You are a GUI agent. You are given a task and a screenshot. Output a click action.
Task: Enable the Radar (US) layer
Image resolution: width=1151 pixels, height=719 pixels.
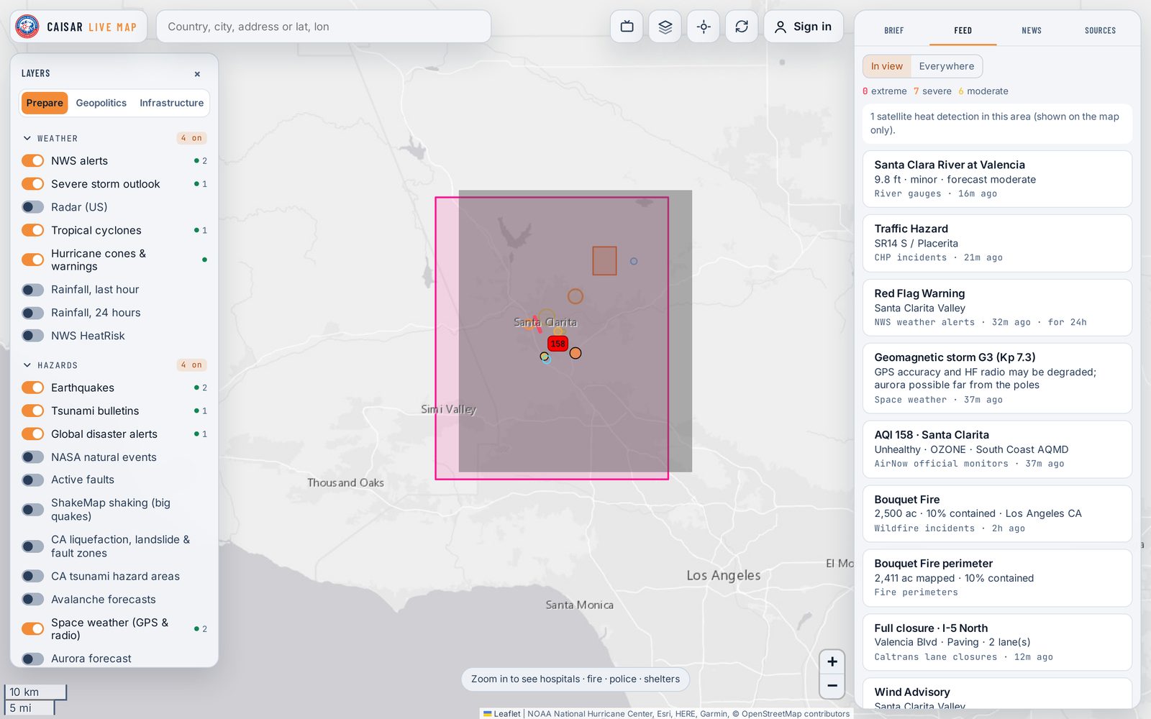pos(33,207)
